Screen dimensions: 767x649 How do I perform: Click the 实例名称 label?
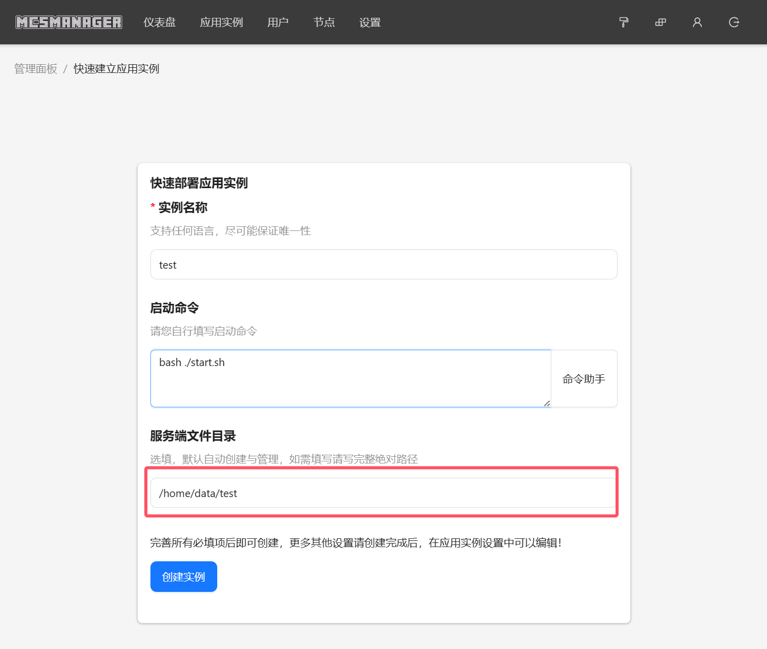[x=183, y=207]
